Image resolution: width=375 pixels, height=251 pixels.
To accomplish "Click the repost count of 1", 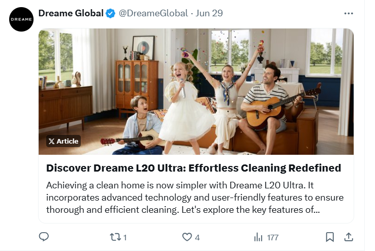I will (x=125, y=238).
